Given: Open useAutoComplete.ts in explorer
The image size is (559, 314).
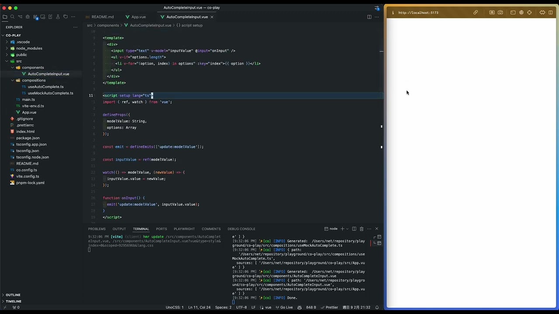Looking at the screenshot, I should click(46, 87).
